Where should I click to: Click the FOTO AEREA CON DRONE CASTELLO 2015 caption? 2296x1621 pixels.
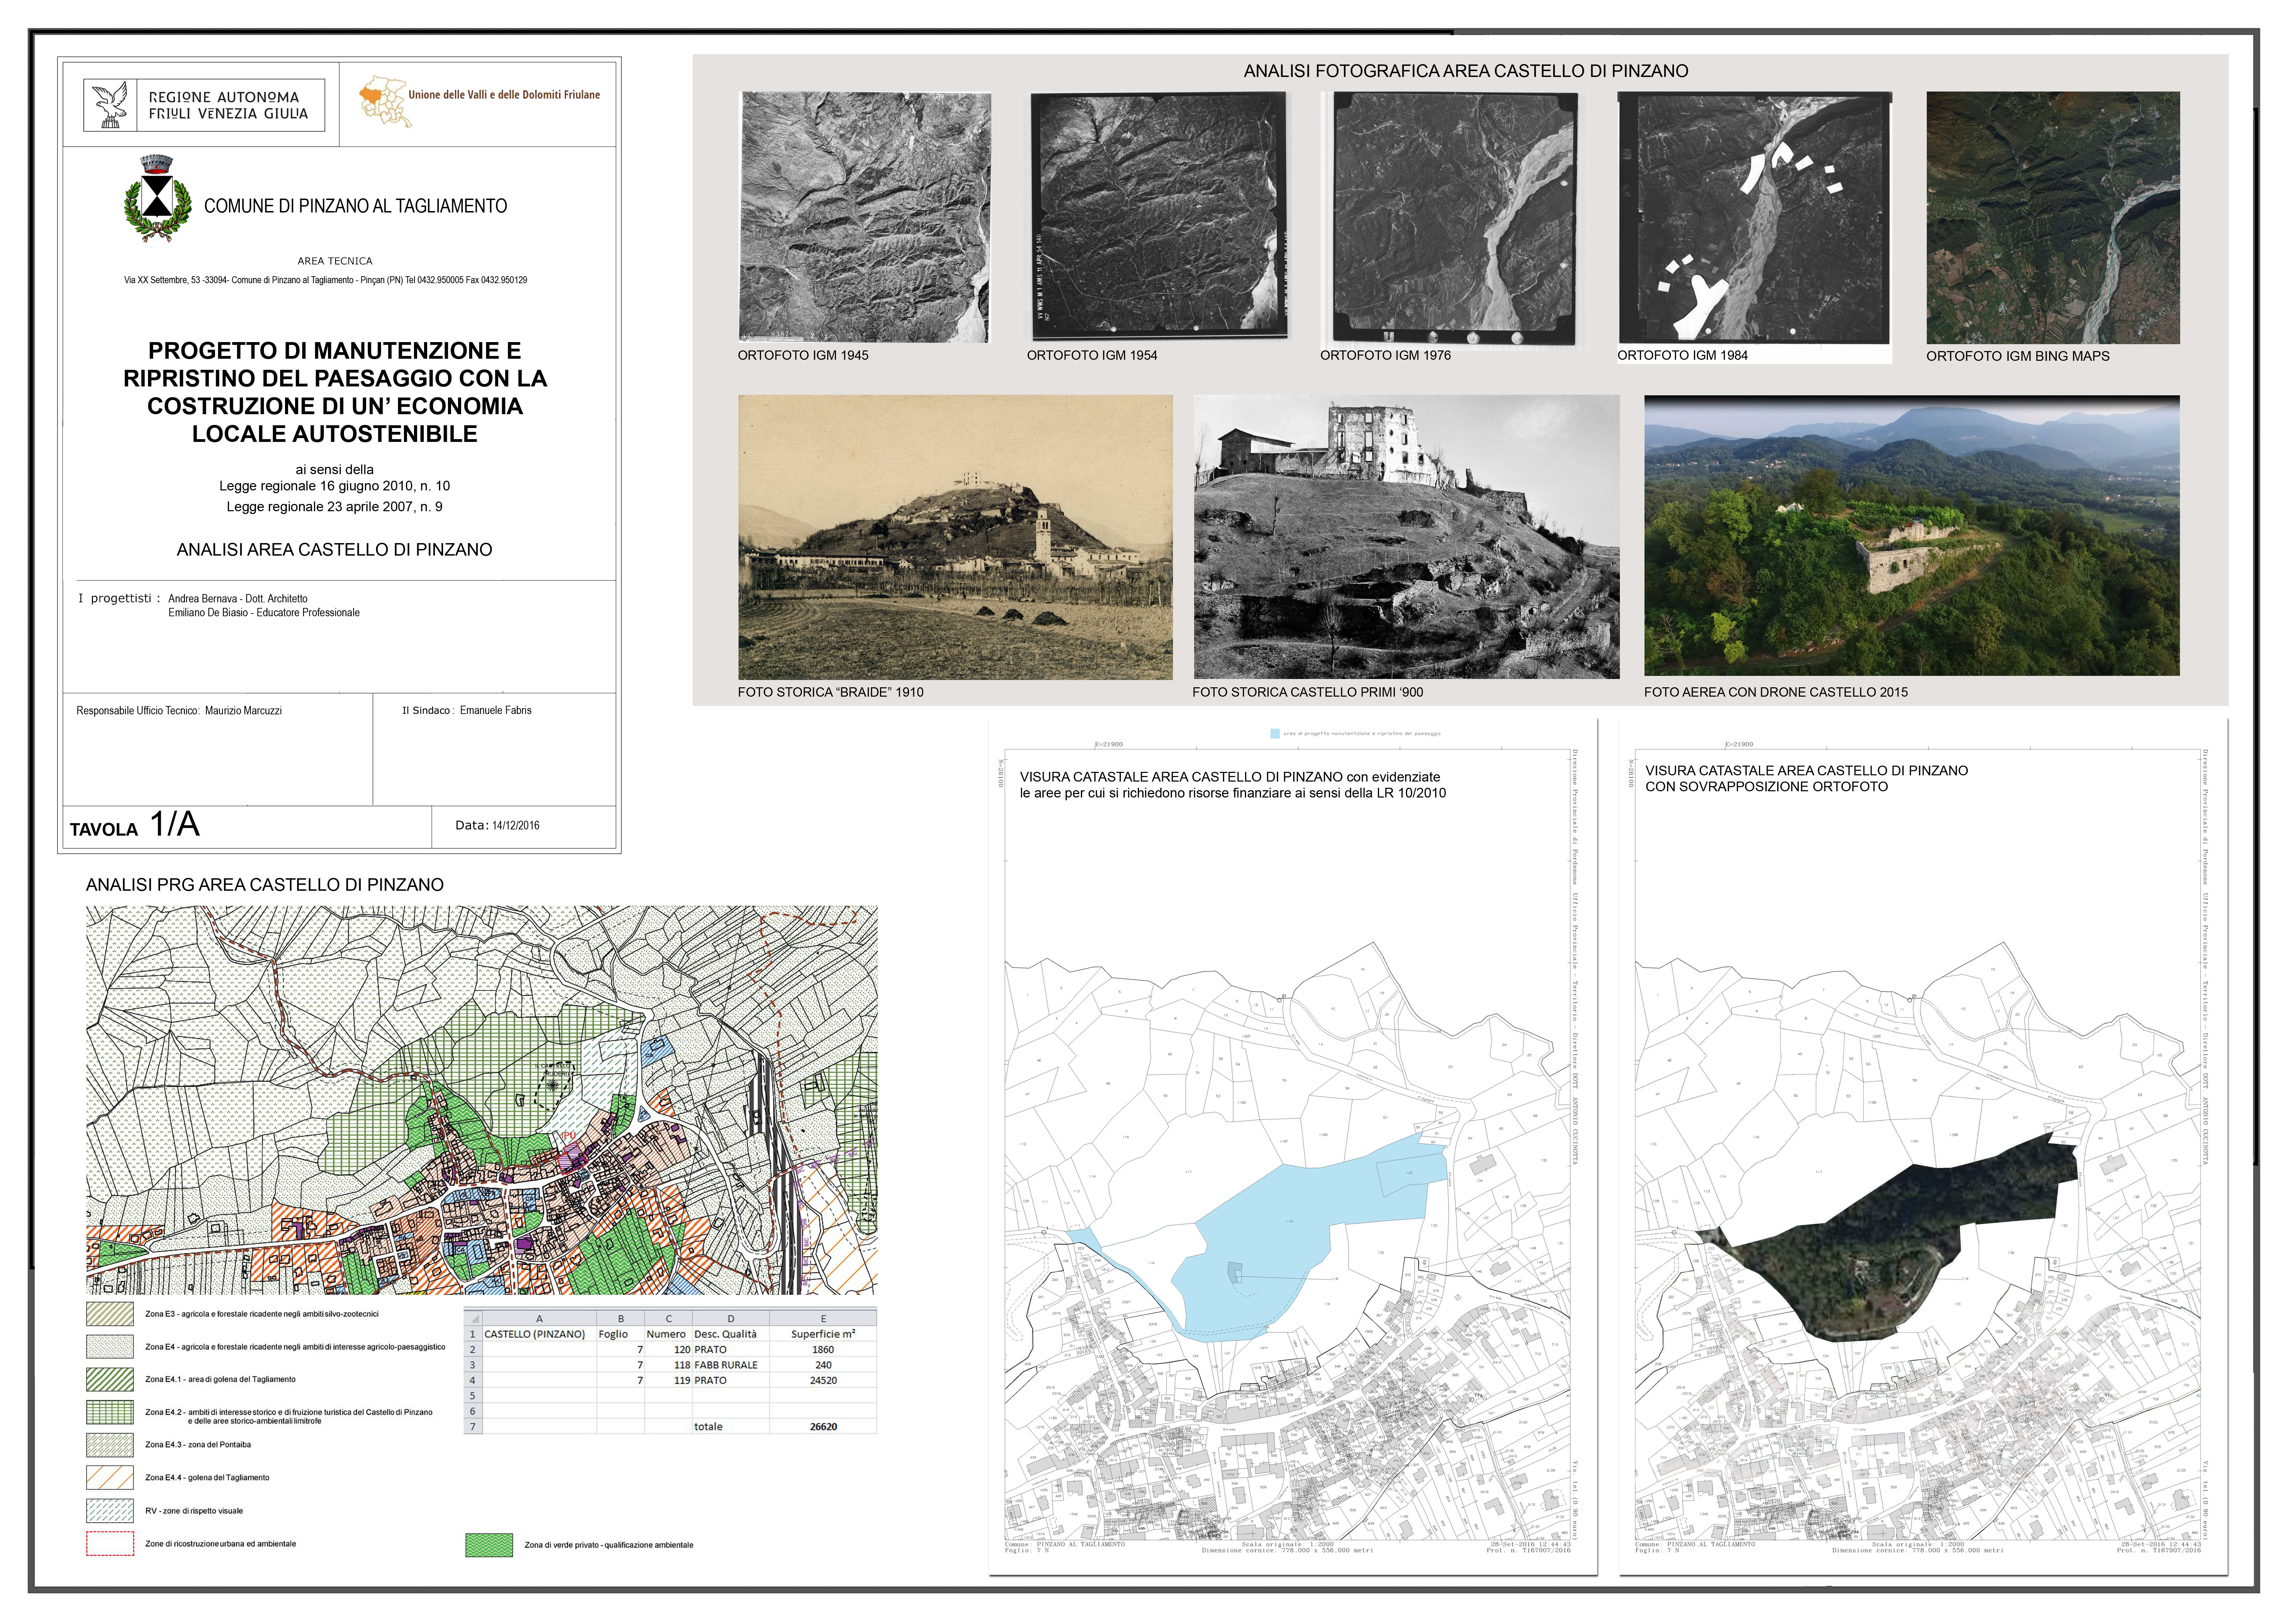[x=1776, y=691]
